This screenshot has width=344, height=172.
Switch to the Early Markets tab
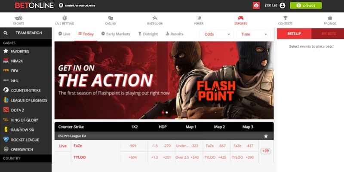116,34
